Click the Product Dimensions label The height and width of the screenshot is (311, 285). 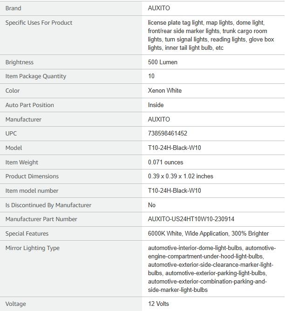32,176
